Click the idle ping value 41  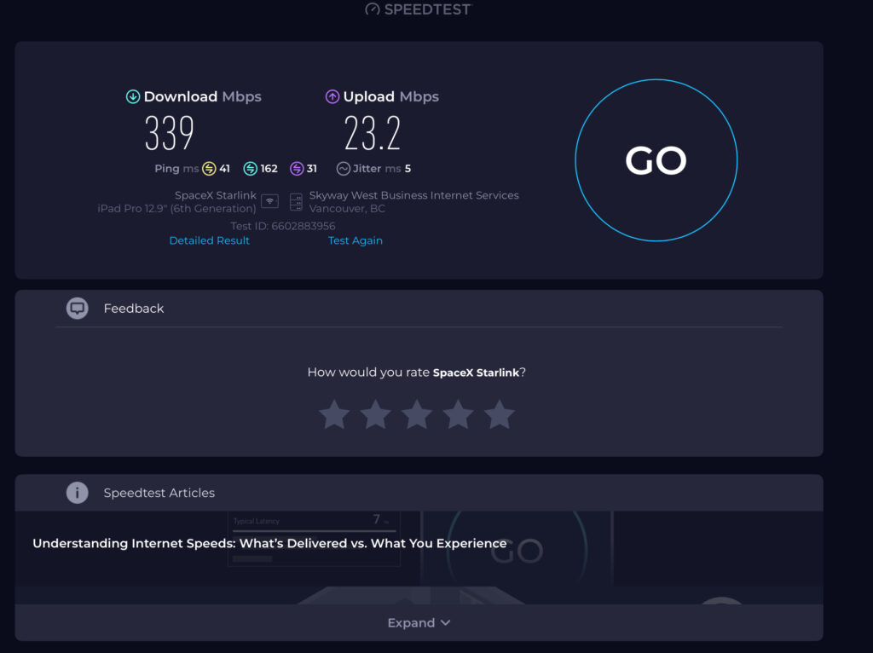coord(224,169)
